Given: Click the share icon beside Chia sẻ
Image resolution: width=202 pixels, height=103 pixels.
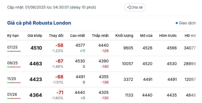Looking at the screenshot, I should (x=129, y=7).
